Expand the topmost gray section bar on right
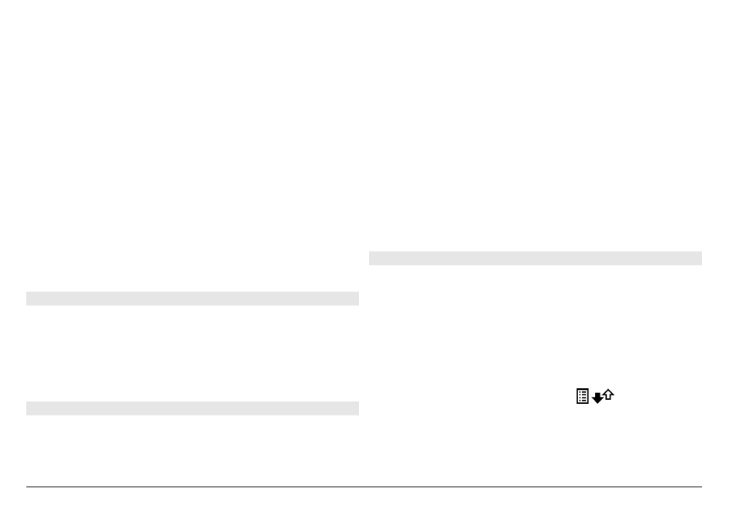729x526 pixels. [535, 258]
